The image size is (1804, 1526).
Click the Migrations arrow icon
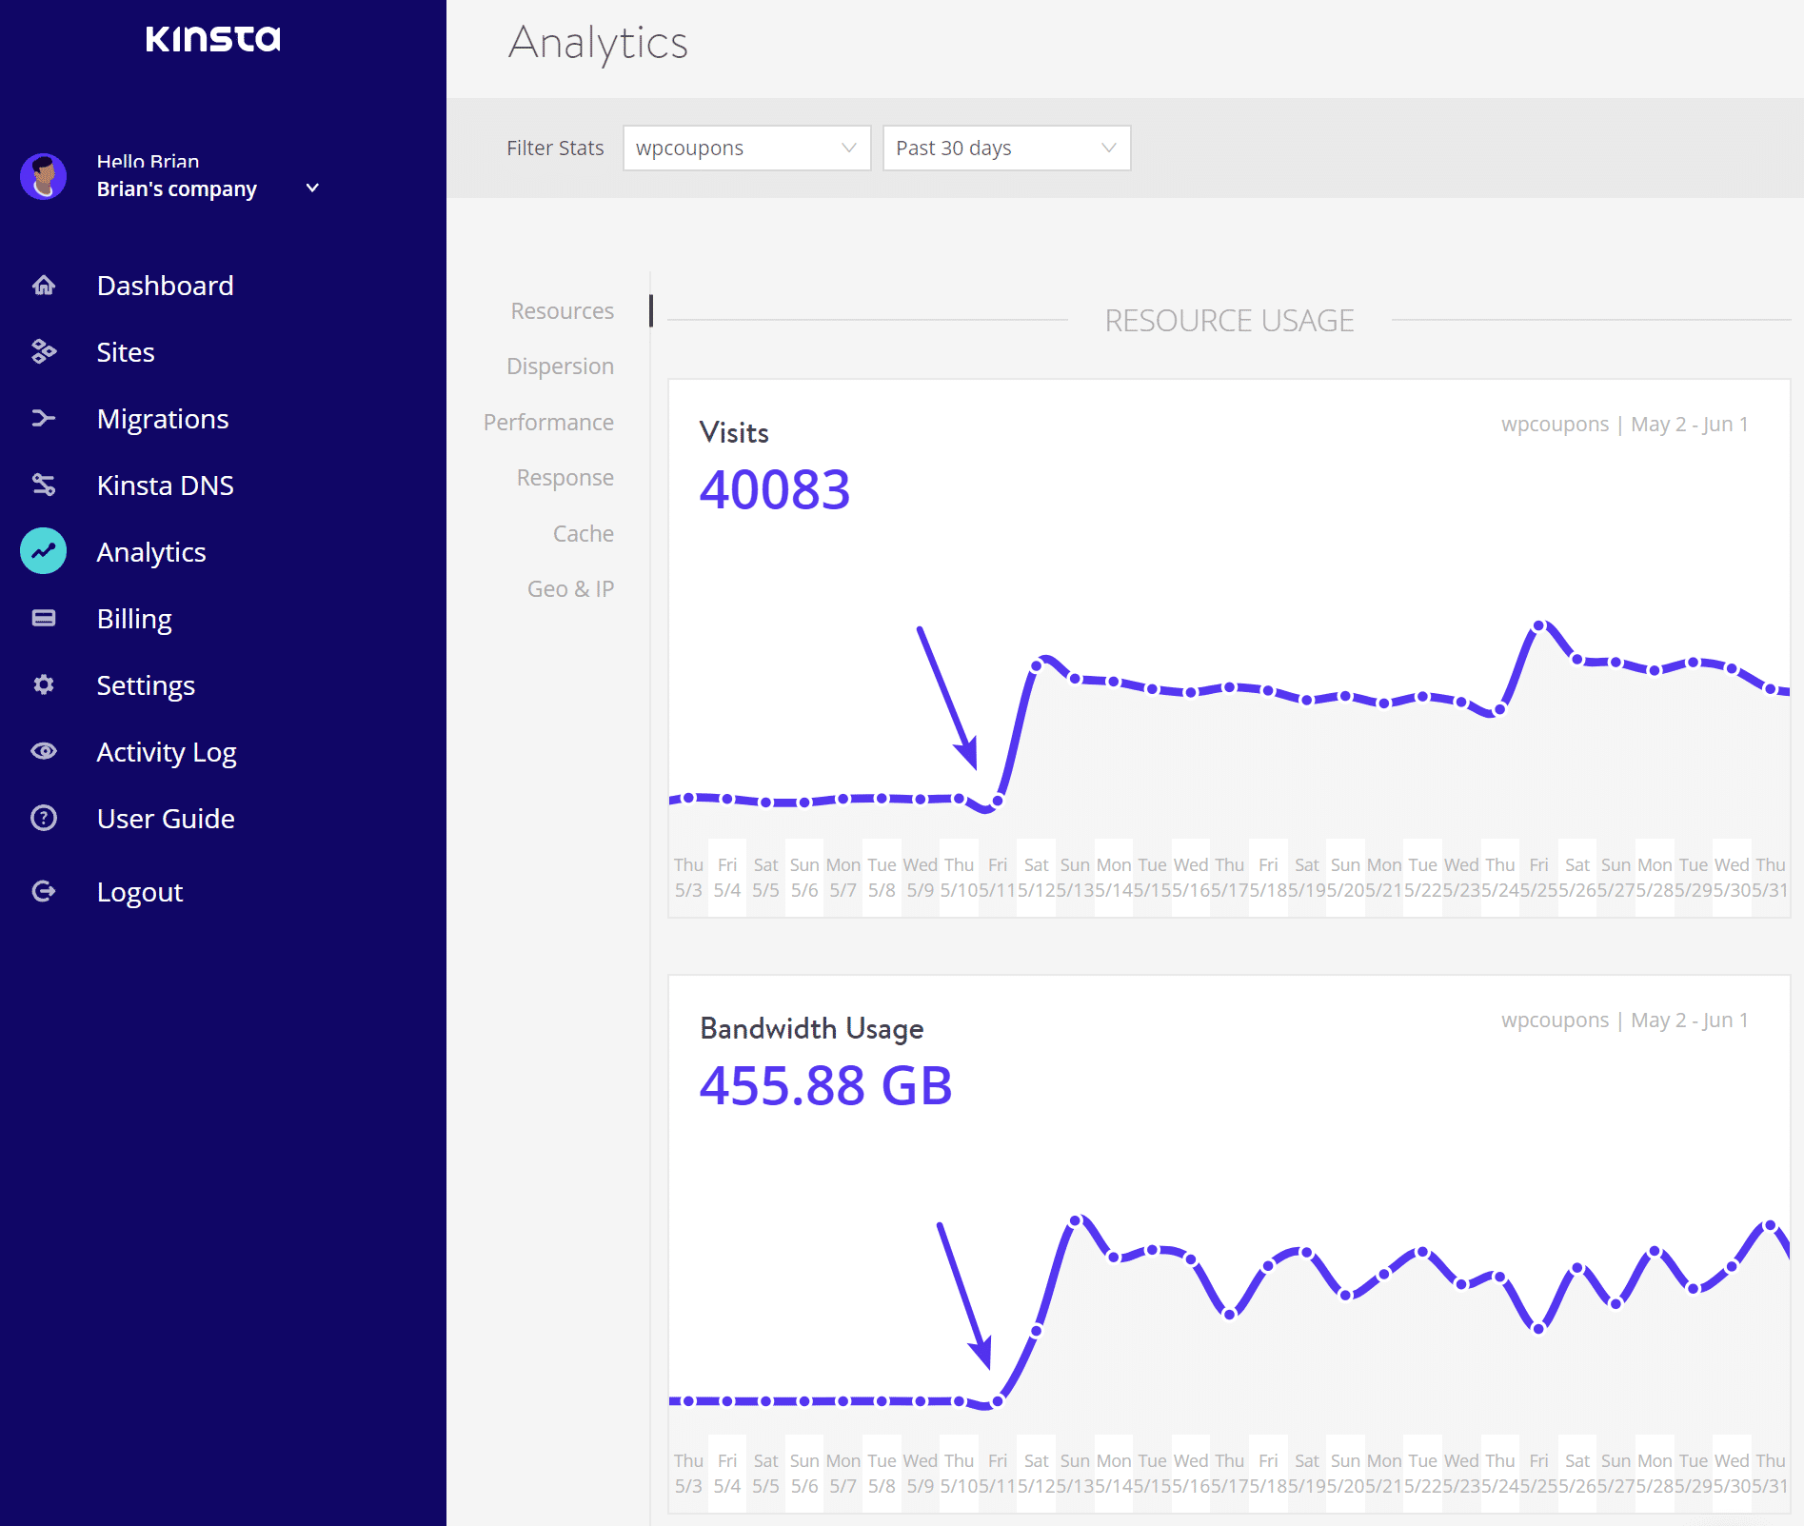coord(43,418)
